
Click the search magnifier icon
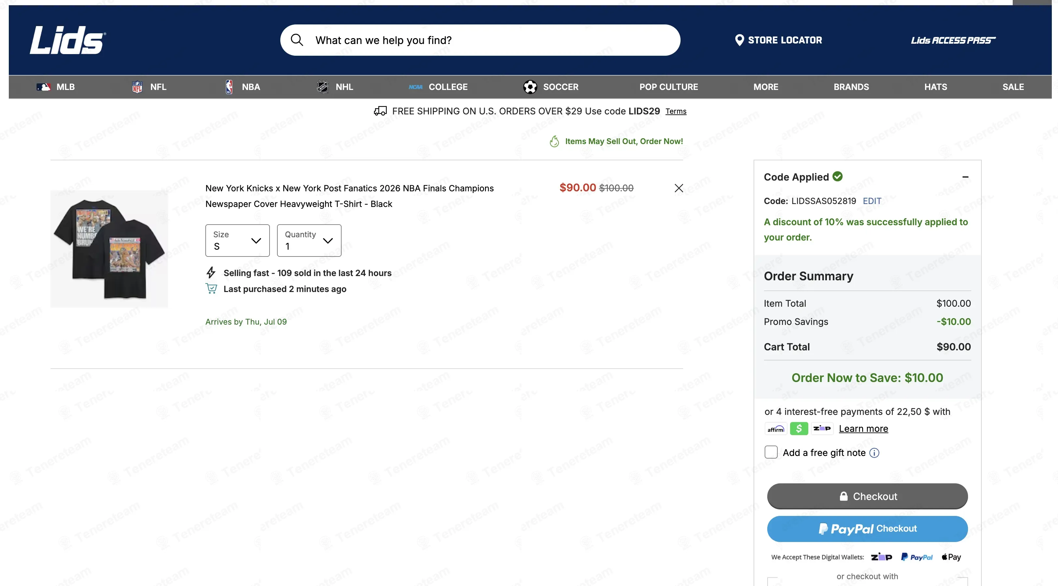coord(297,40)
